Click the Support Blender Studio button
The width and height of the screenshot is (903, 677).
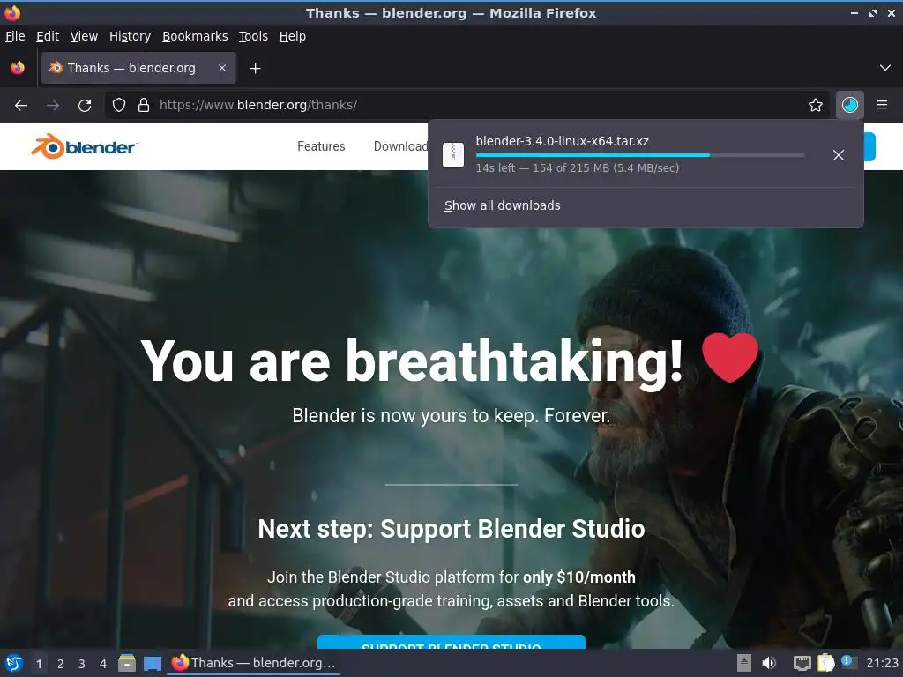[x=451, y=642]
